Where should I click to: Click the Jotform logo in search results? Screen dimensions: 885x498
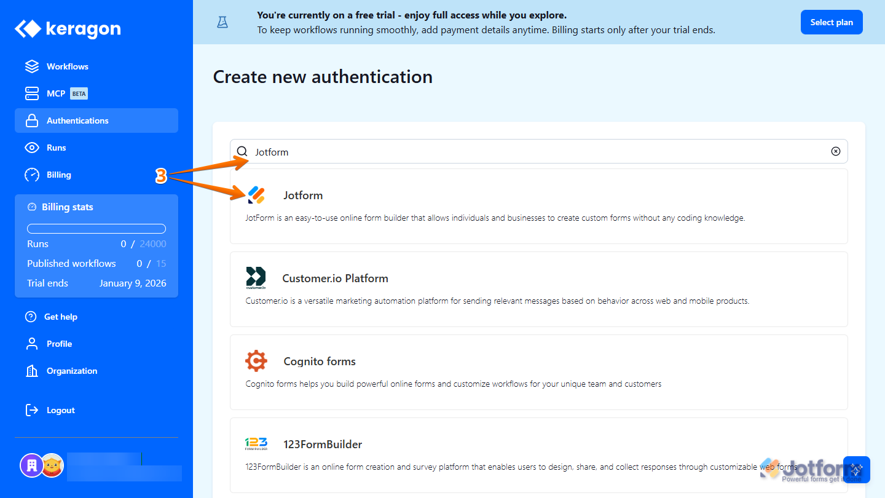(x=256, y=195)
